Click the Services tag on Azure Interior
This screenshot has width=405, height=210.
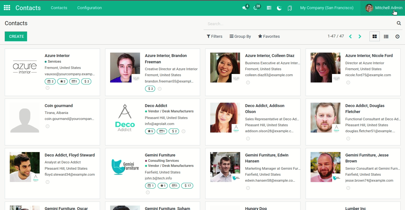[53, 62]
